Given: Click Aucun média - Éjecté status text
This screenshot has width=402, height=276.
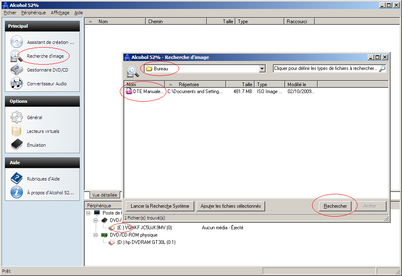Looking at the screenshot, I should click(222, 227).
